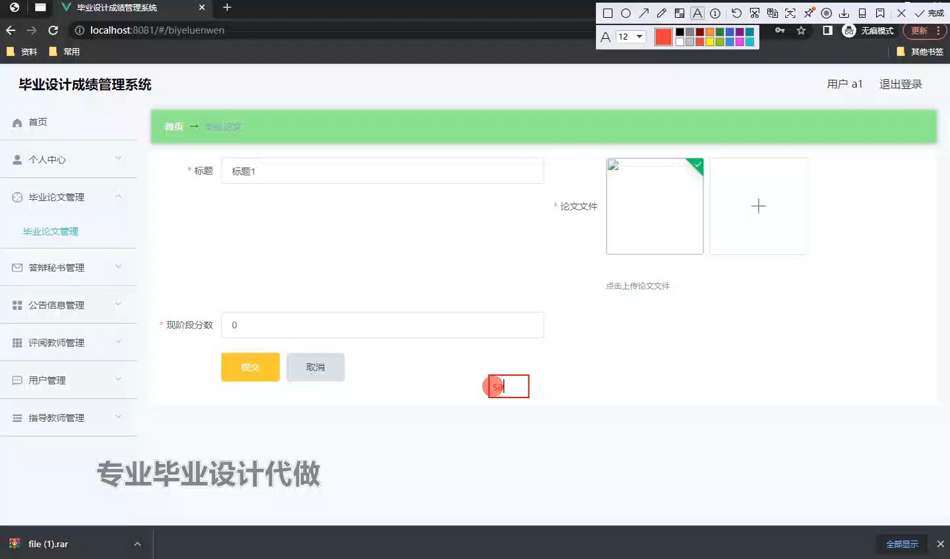This screenshot has width=950, height=559.
Task: Submit the form with 提交 button
Action: pos(250,367)
